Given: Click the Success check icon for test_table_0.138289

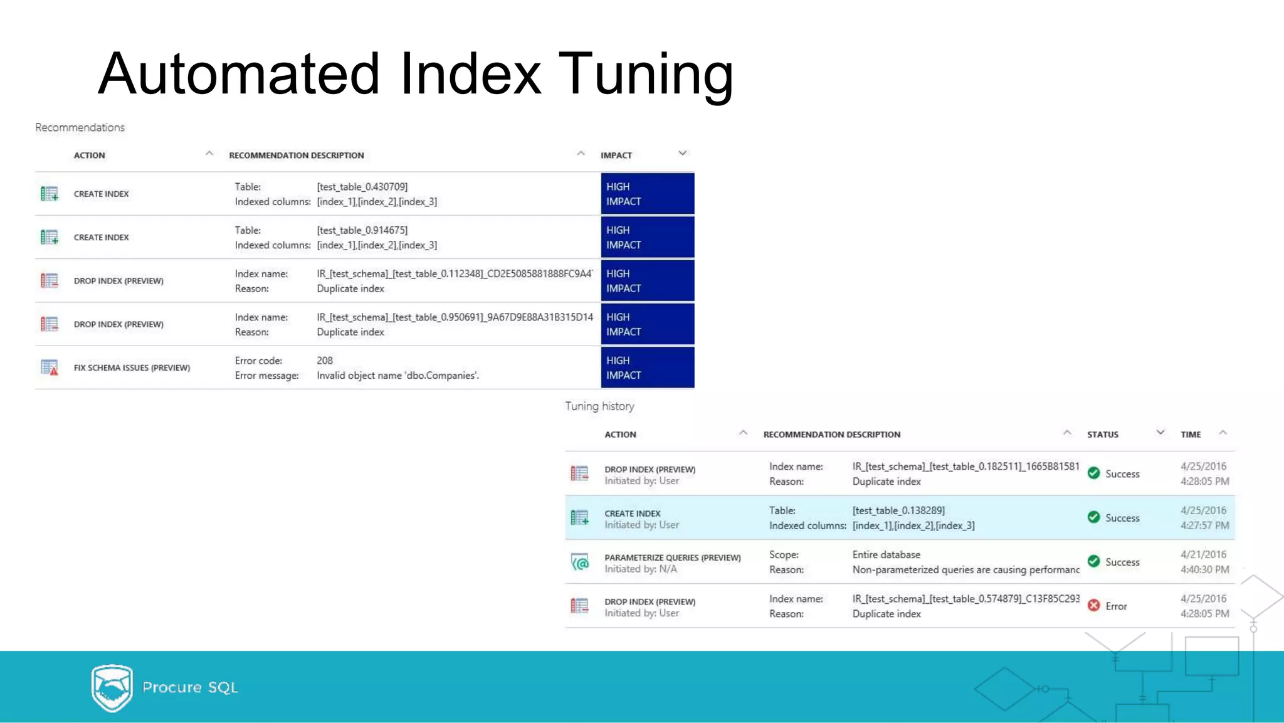Looking at the screenshot, I should (x=1094, y=517).
